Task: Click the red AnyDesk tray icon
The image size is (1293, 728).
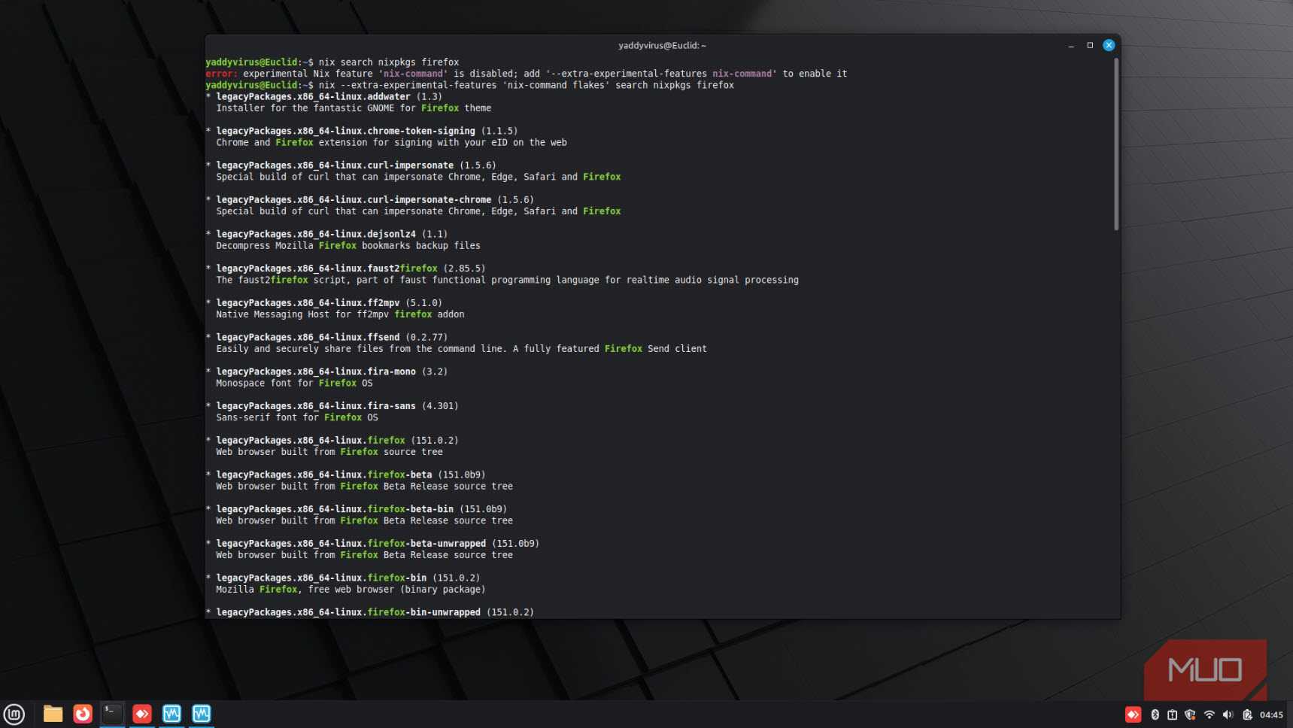Action: 1133,714
